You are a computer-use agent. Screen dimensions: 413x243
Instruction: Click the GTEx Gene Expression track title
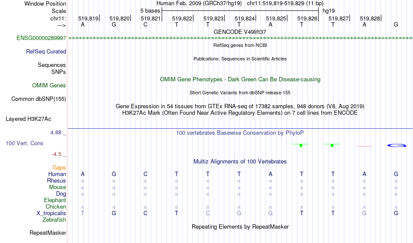(x=240, y=107)
